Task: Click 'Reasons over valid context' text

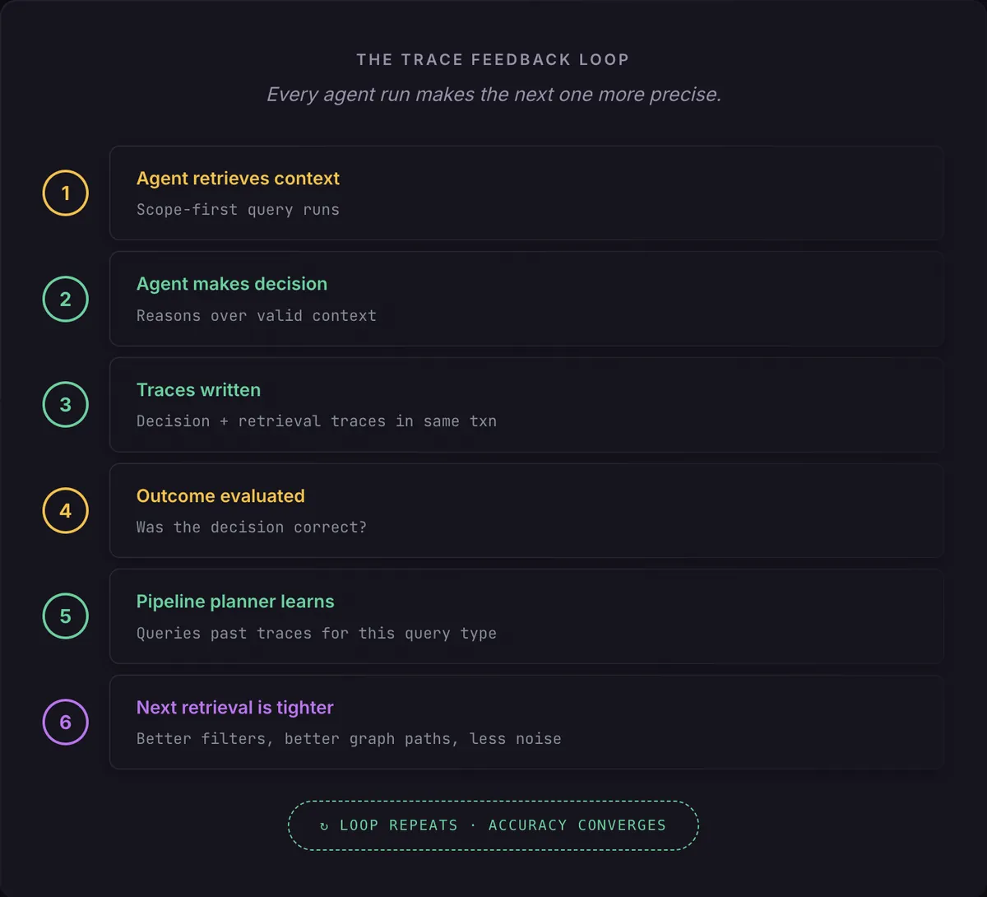Action: tap(256, 316)
